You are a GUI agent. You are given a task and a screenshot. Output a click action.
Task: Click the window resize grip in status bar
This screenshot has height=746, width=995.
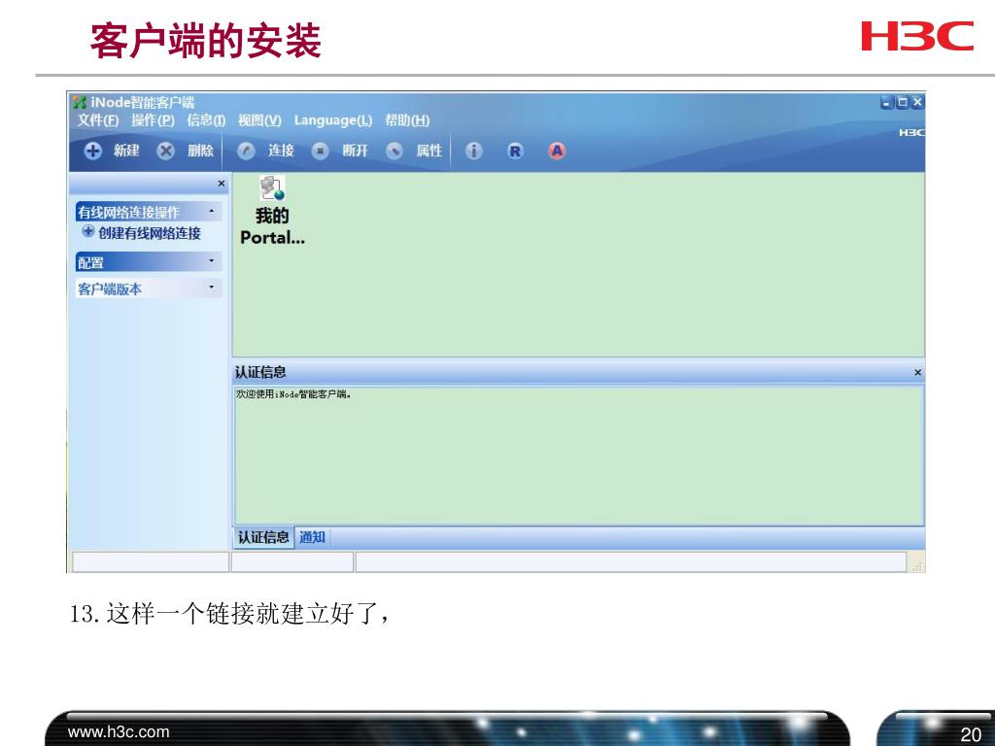pos(917,564)
